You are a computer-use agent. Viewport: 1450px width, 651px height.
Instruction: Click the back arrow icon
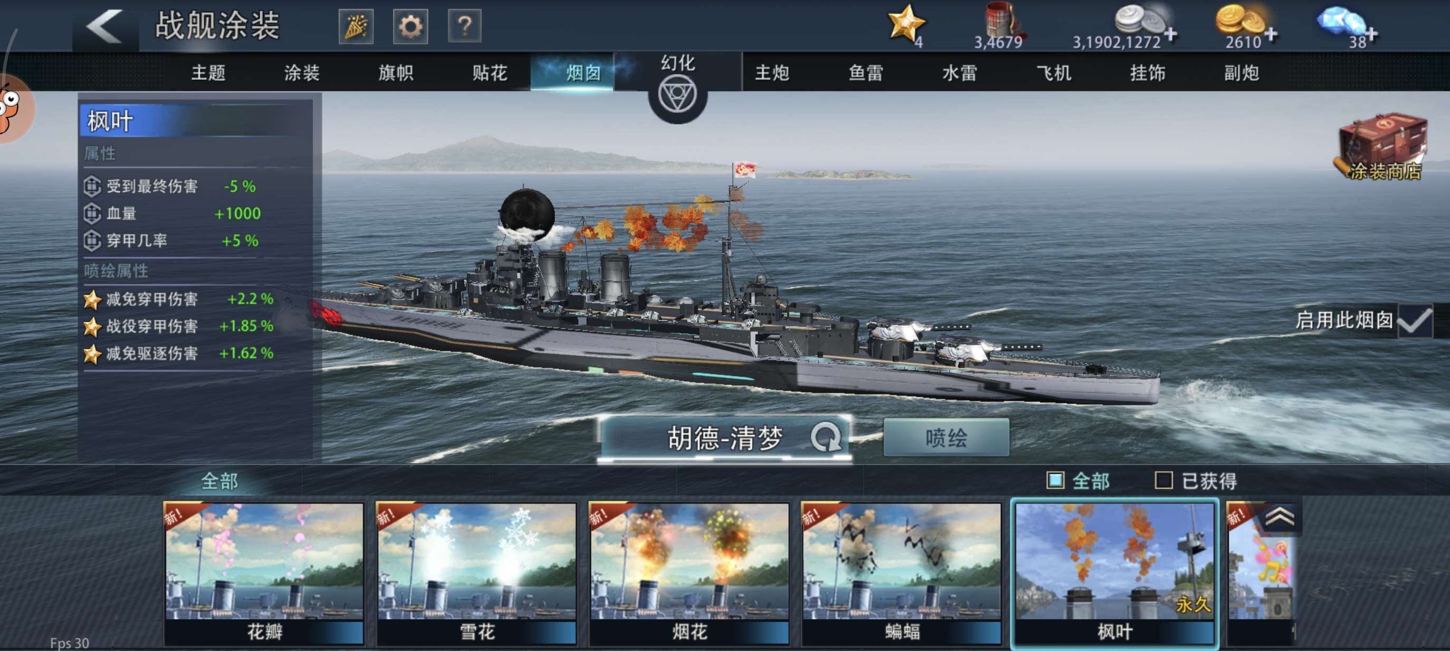pos(104,26)
